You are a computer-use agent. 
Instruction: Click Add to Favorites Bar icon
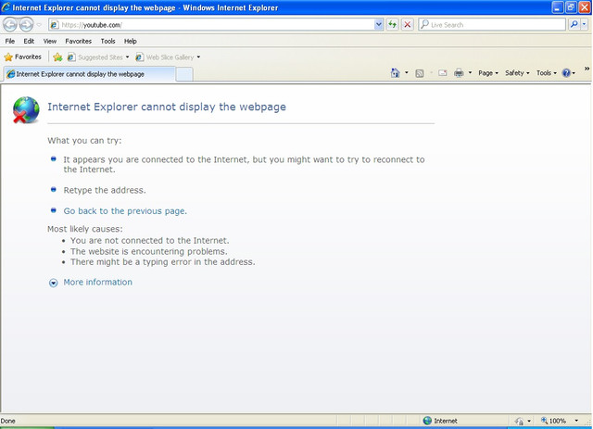click(57, 57)
